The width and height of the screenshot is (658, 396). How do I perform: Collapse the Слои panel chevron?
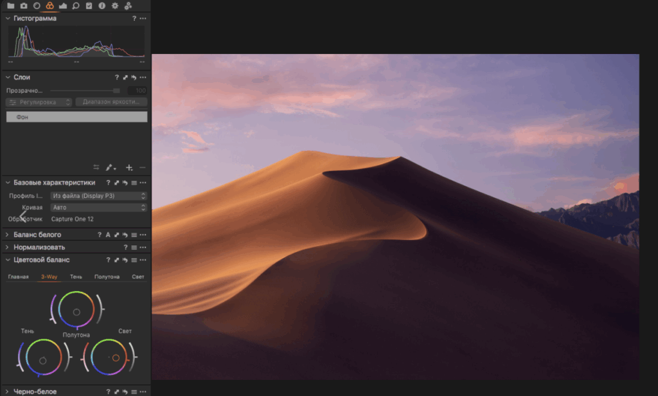8,77
